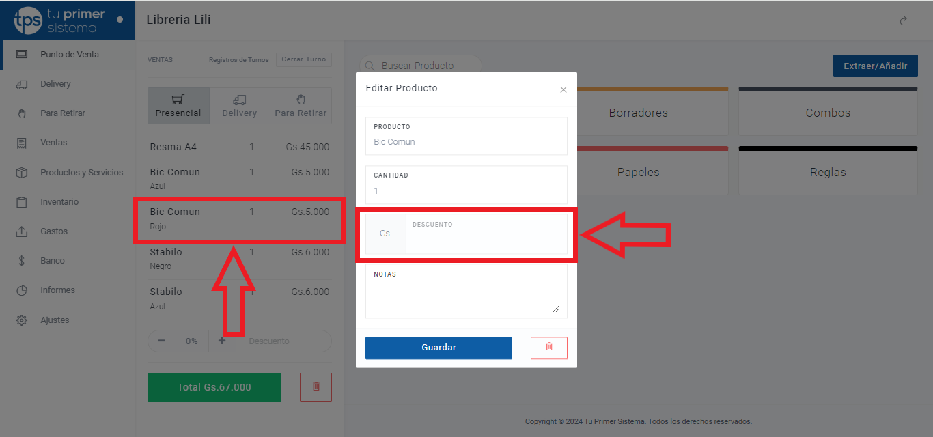Click the Extraer/Añadir button
The height and width of the screenshot is (437, 933).
pos(875,66)
